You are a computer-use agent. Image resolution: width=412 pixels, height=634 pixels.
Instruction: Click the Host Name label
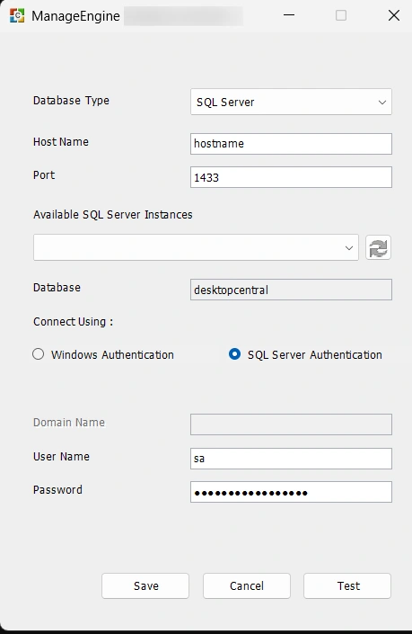61,142
